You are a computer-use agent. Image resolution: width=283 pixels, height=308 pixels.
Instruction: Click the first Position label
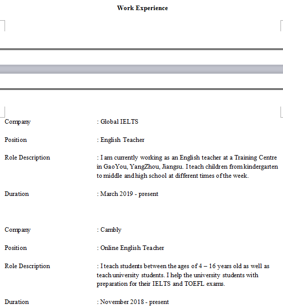tap(16, 140)
